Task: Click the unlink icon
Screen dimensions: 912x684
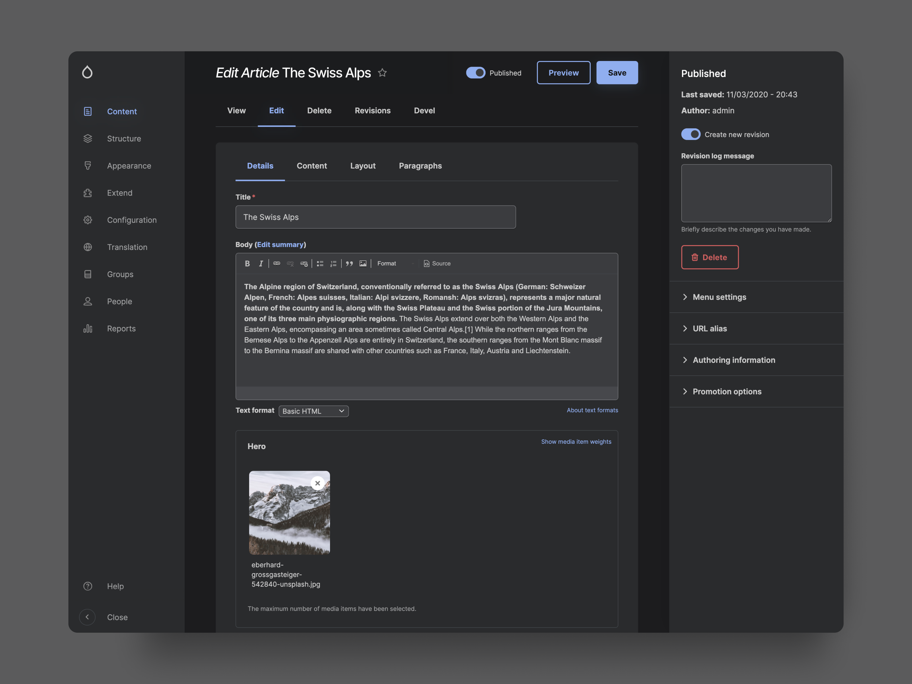Action: coord(290,263)
